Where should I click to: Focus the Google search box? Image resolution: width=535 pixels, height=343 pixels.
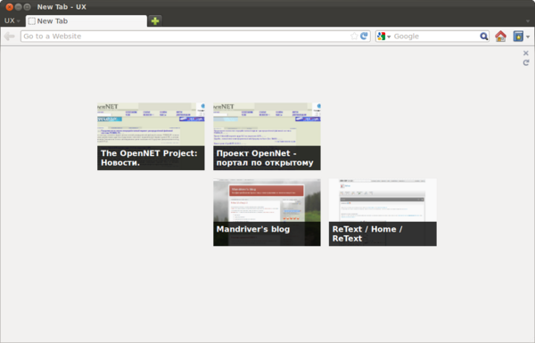pyautogui.click(x=435, y=37)
